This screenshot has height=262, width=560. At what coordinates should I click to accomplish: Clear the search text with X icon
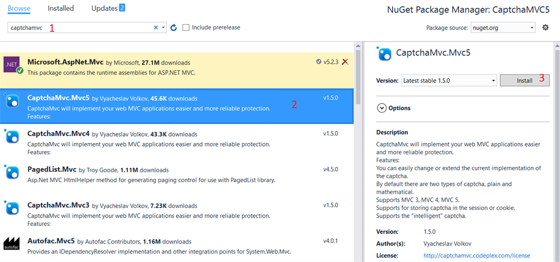[156, 27]
